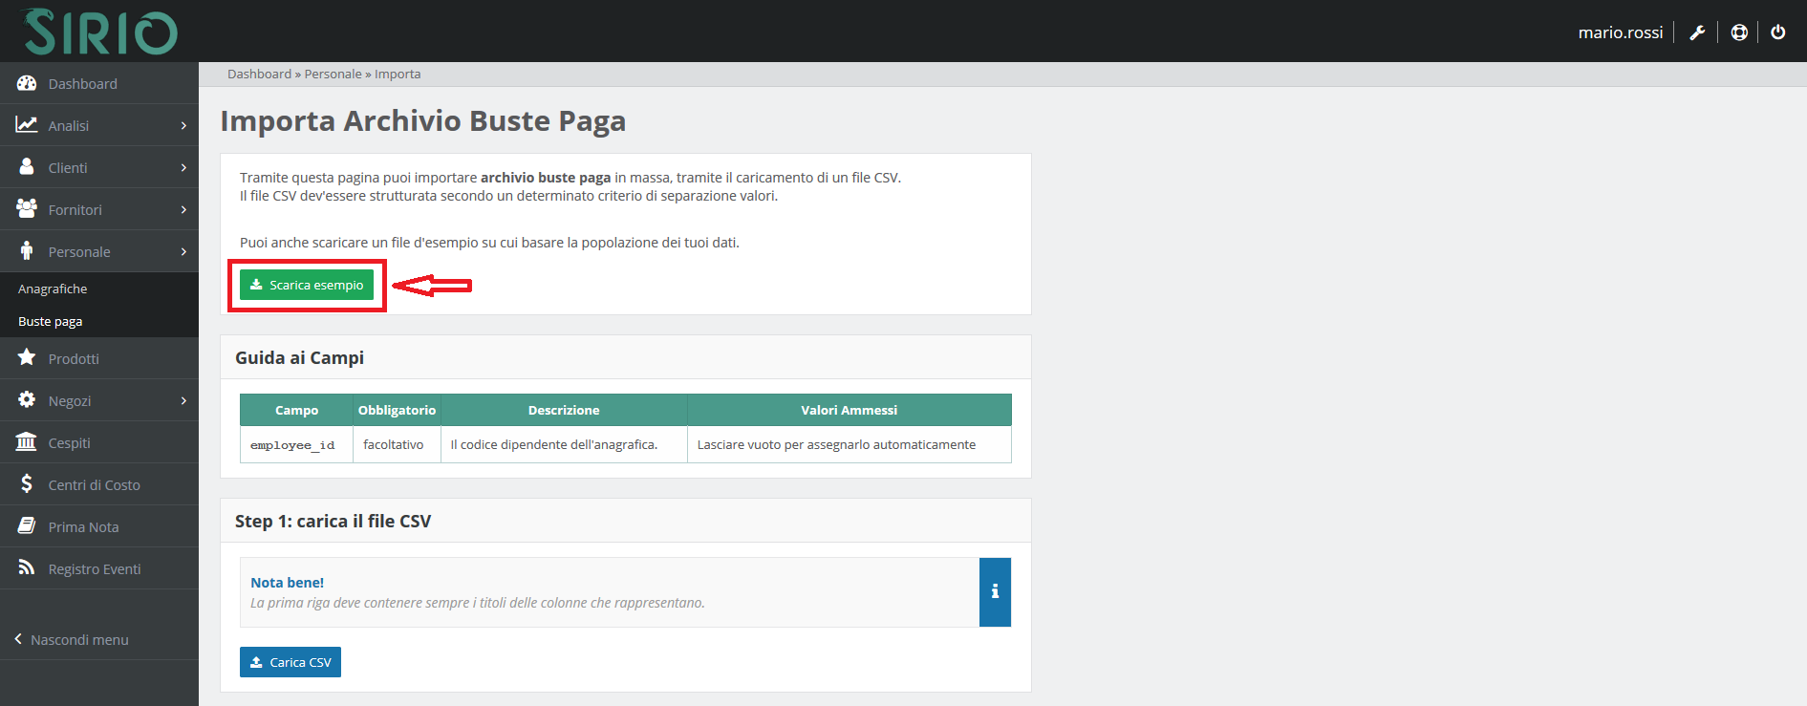Download the example file with Scarica esempio
Screen dimensions: 1807x706
pos(307,285)
